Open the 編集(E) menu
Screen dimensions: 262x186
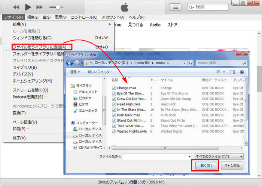click(x=33, y=17)
